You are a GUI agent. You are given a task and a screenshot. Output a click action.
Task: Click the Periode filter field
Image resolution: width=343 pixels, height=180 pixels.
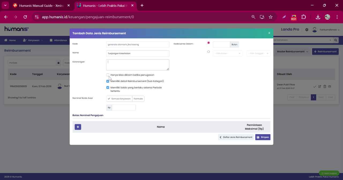tap(32, 63)
